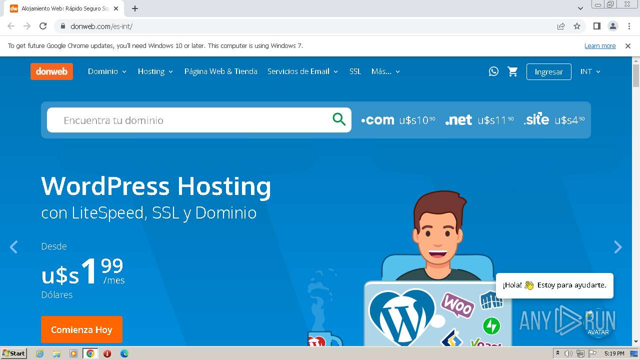Go to previous slide arrow

pyautogui.click(x=14, y=247)
